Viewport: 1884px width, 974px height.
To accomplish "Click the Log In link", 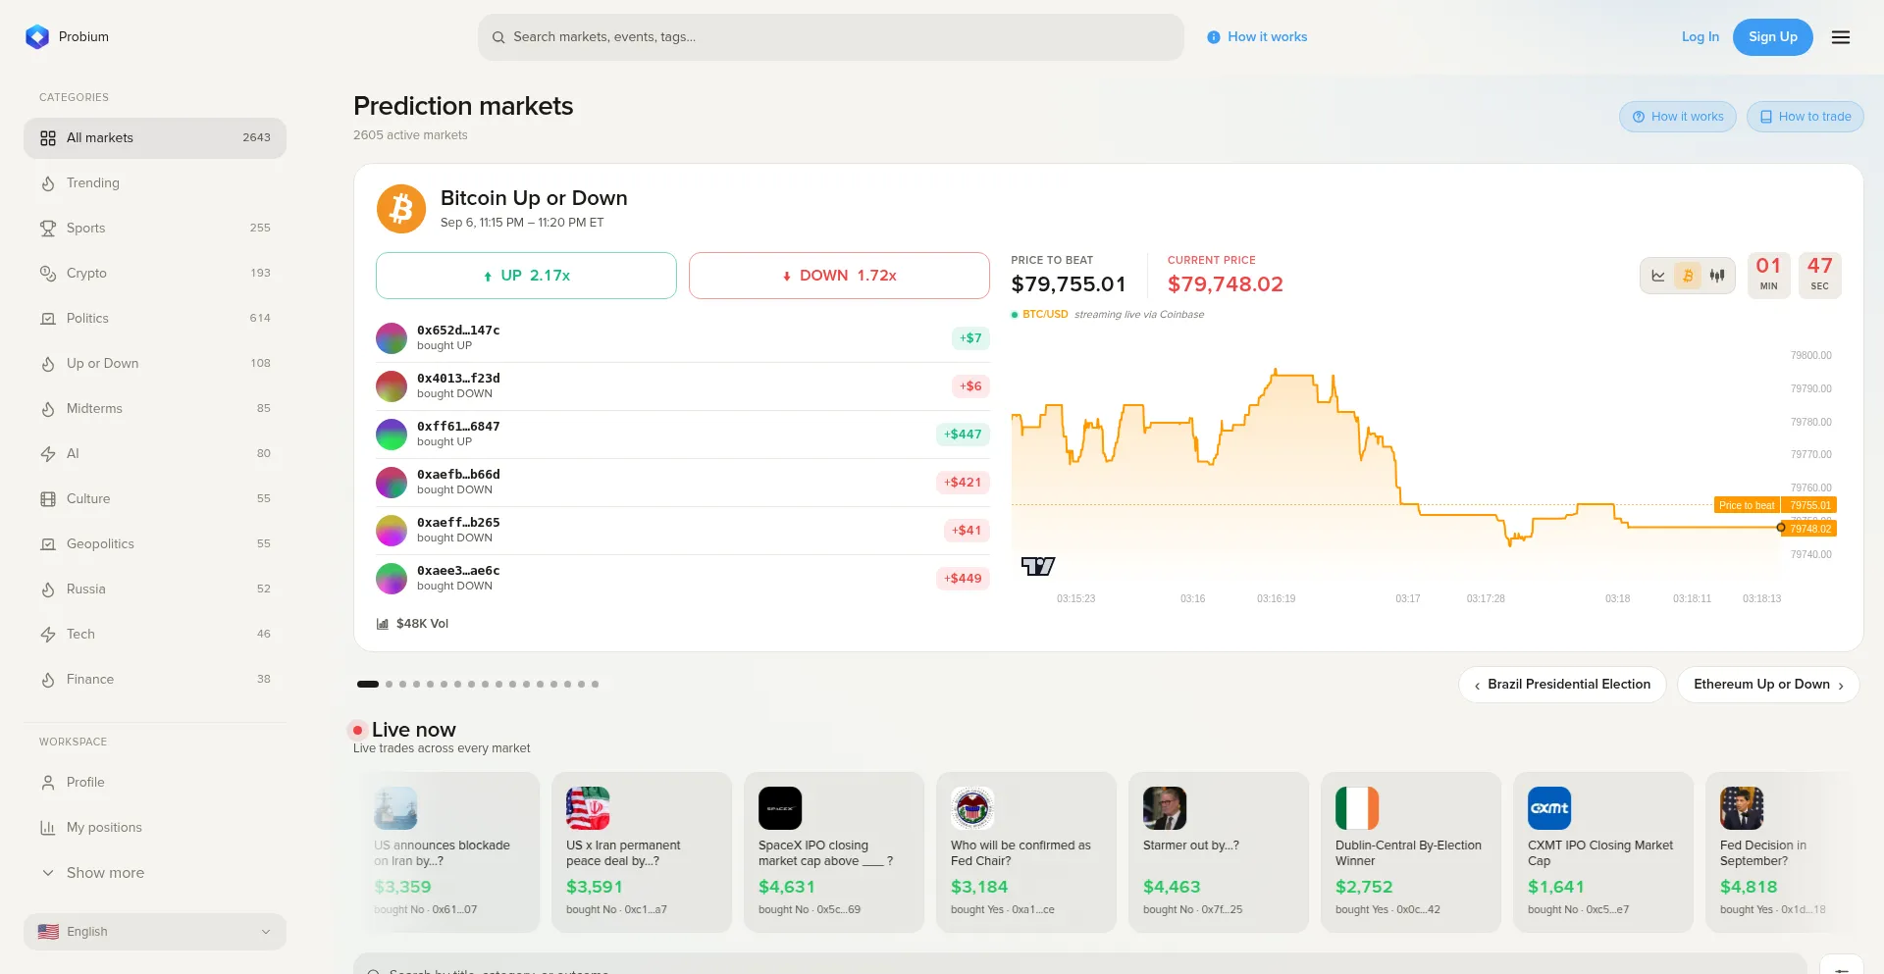I will pos(1701,37).
